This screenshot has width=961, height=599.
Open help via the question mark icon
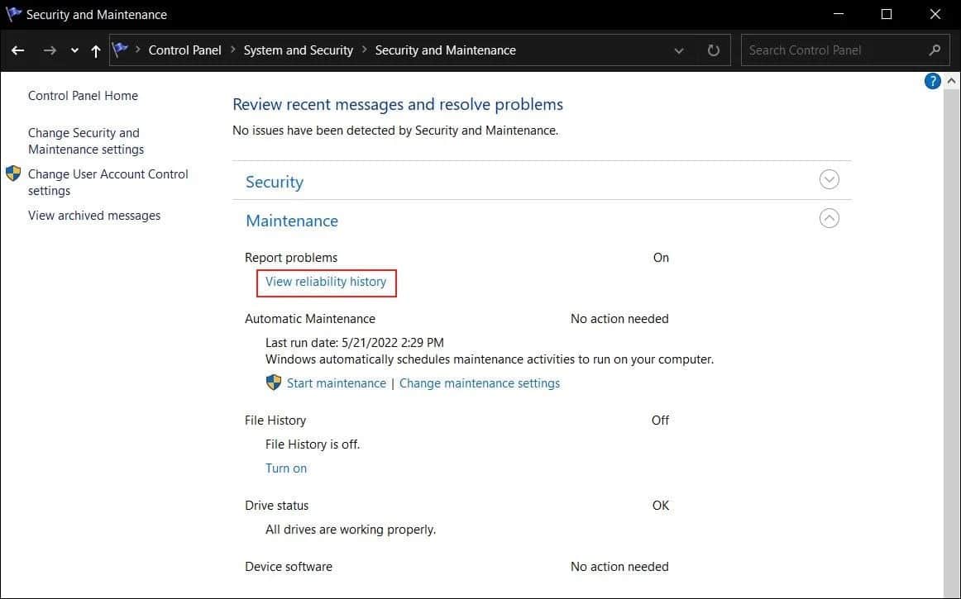pyautogui.click(x=932, y=80)
